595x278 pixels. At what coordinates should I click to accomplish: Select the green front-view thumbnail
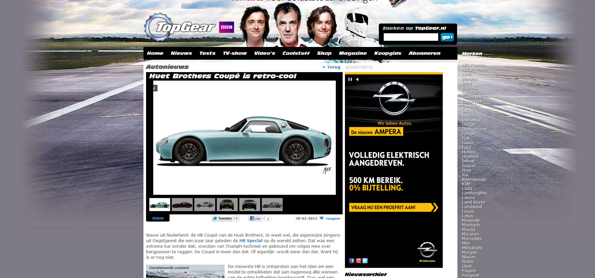coord(227,205)
